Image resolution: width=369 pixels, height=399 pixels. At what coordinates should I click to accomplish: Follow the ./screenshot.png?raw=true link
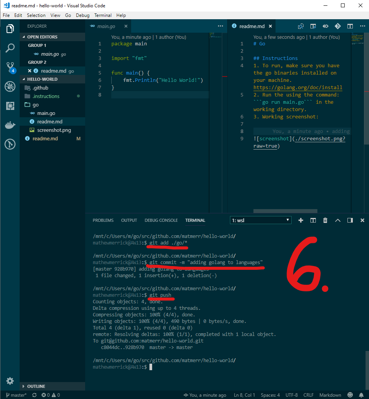[320, 139]
